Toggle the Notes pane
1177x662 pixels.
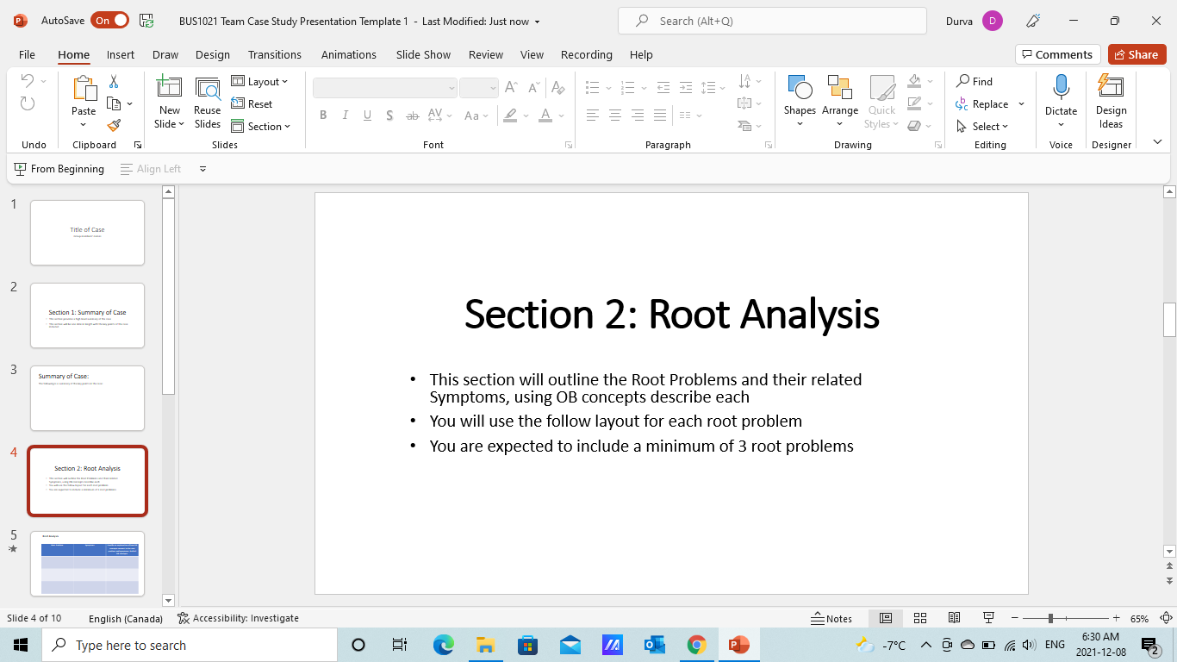click(831, 618)
